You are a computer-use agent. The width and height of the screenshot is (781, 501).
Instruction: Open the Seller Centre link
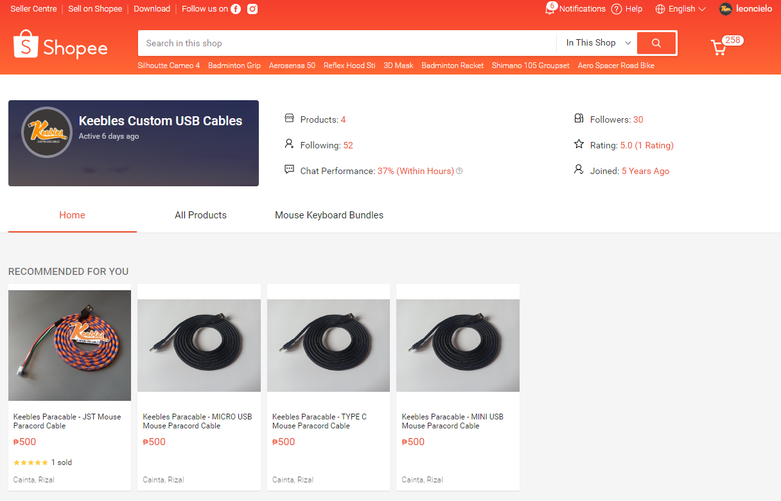coord(33,9)
